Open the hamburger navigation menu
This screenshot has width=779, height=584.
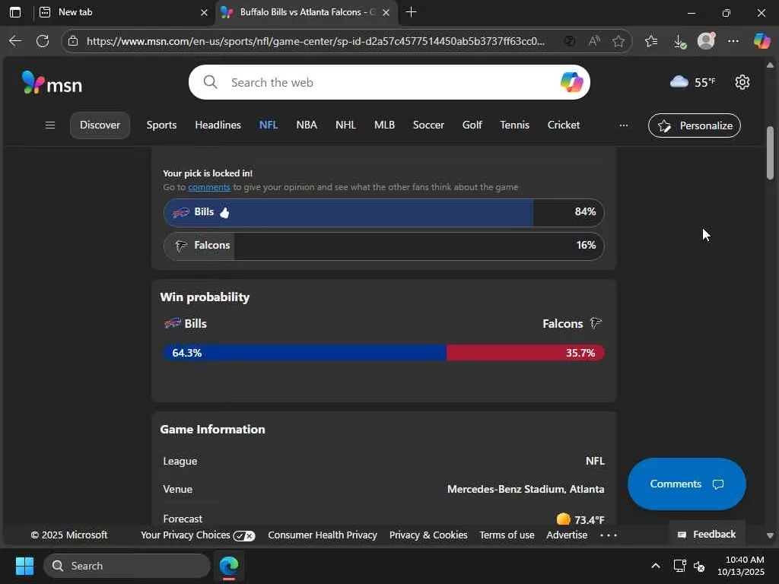point(50,125)
